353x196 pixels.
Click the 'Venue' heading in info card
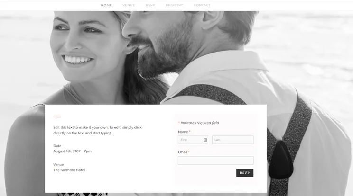pos(58,165)
